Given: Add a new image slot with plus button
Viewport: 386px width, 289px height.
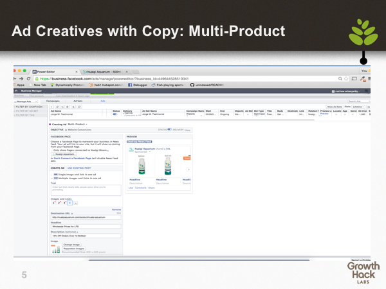Looking at the screenshot, I should tap(76, 203).
